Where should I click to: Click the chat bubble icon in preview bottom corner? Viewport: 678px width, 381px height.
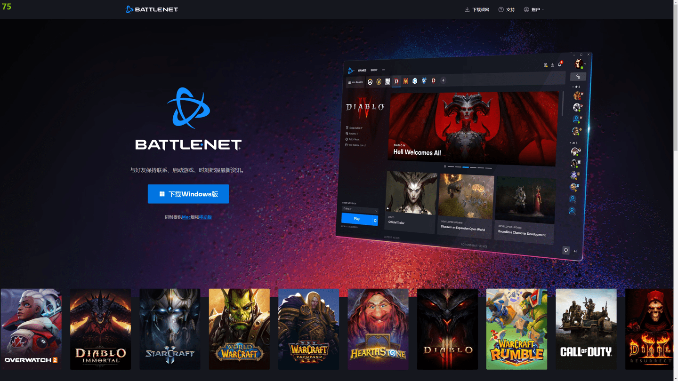pyautogui.click(x=566, y=250)
